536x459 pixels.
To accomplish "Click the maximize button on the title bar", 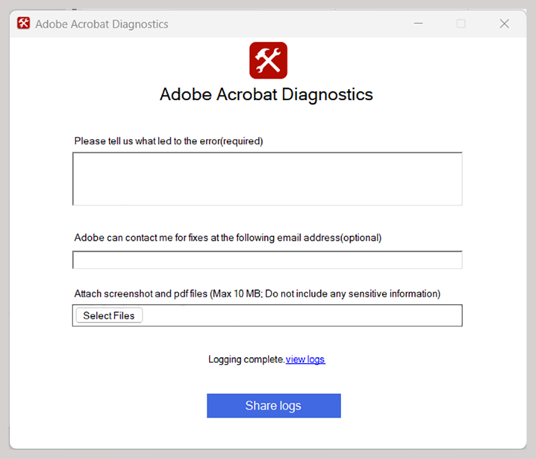I will (461, 24).
